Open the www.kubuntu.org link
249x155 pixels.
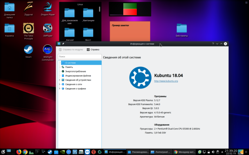166,81
